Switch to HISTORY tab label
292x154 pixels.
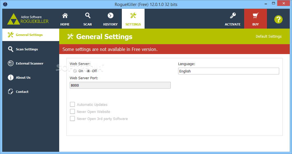(110, 24)
